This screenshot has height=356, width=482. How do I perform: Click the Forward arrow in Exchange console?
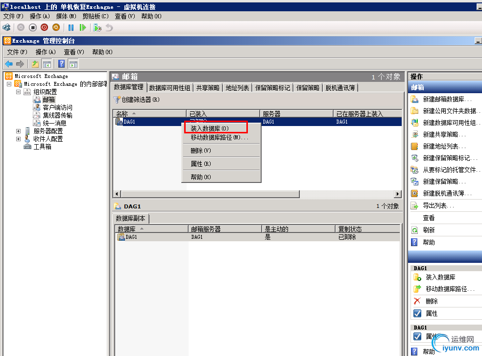(20, 64)
